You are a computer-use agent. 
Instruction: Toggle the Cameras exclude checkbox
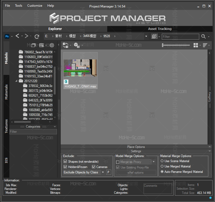pos(94,167)
